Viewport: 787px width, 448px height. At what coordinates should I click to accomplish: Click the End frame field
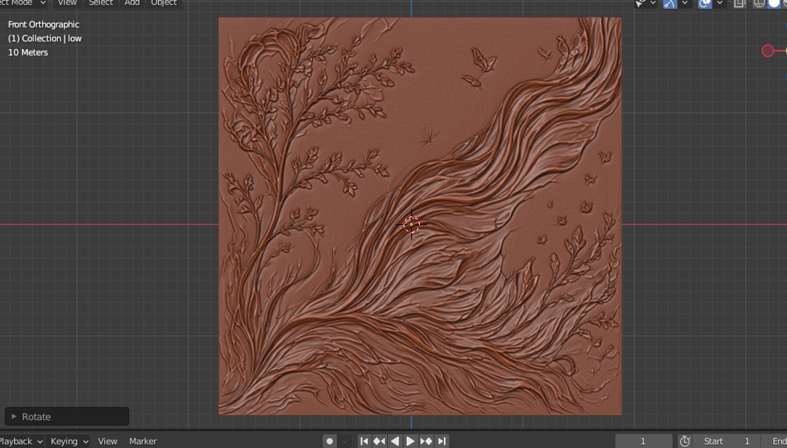[775, 441]
